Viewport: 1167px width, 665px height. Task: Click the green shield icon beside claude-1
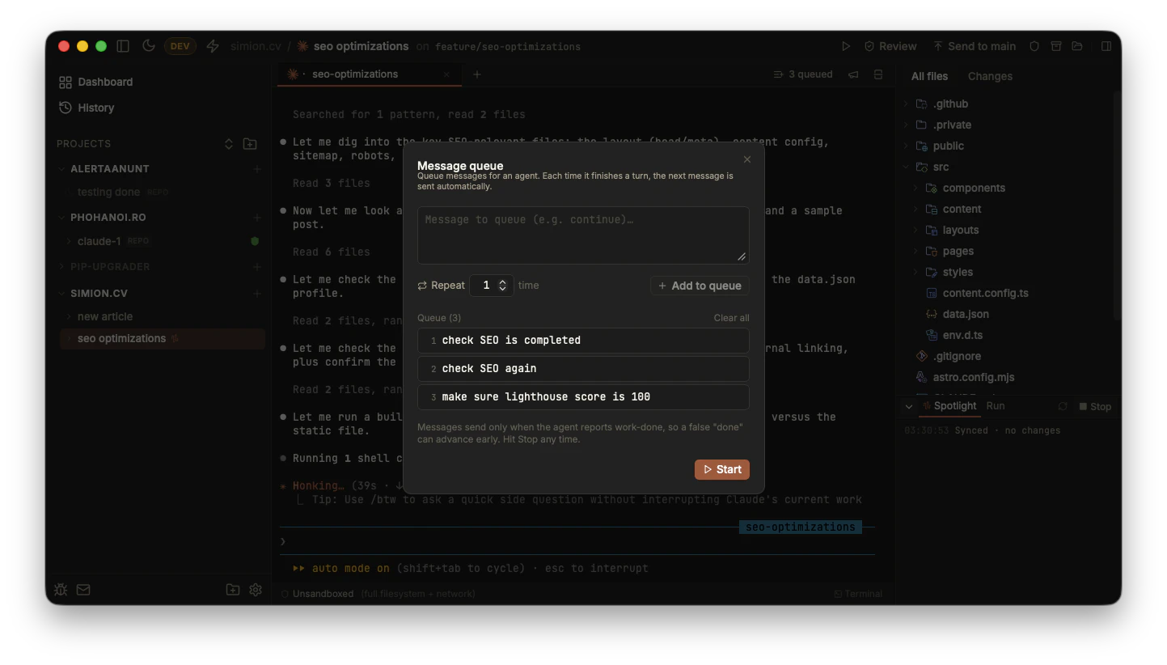[x=255, y=241]
